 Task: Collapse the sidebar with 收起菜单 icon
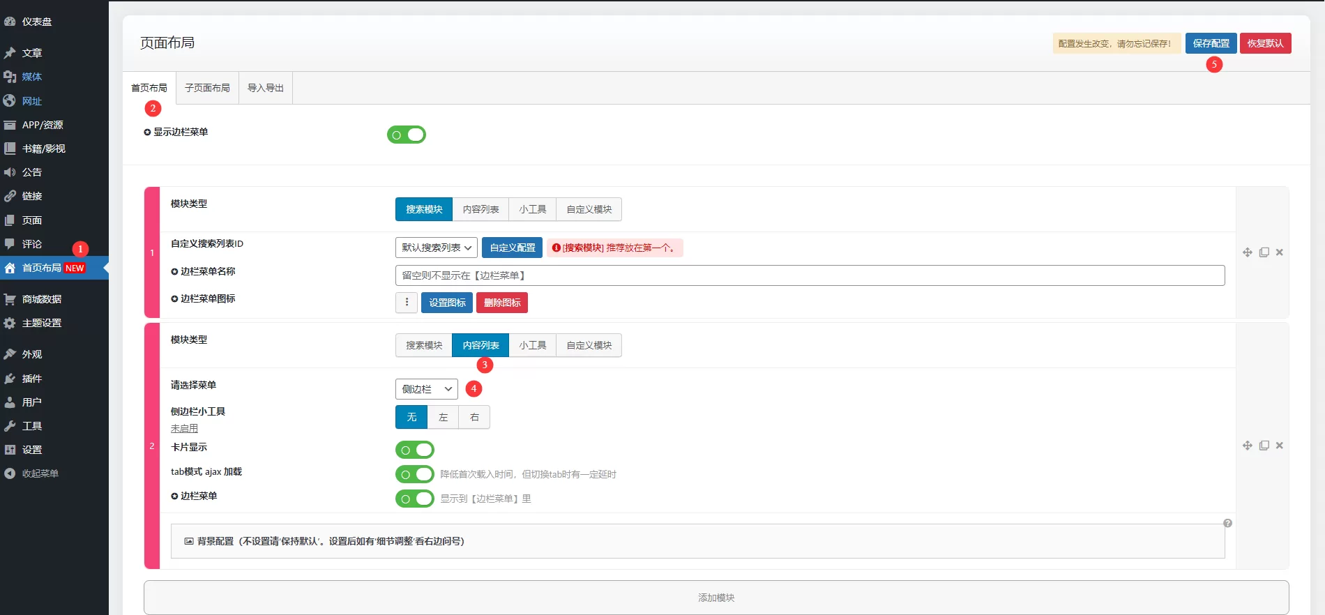click(x=10, y=473)
